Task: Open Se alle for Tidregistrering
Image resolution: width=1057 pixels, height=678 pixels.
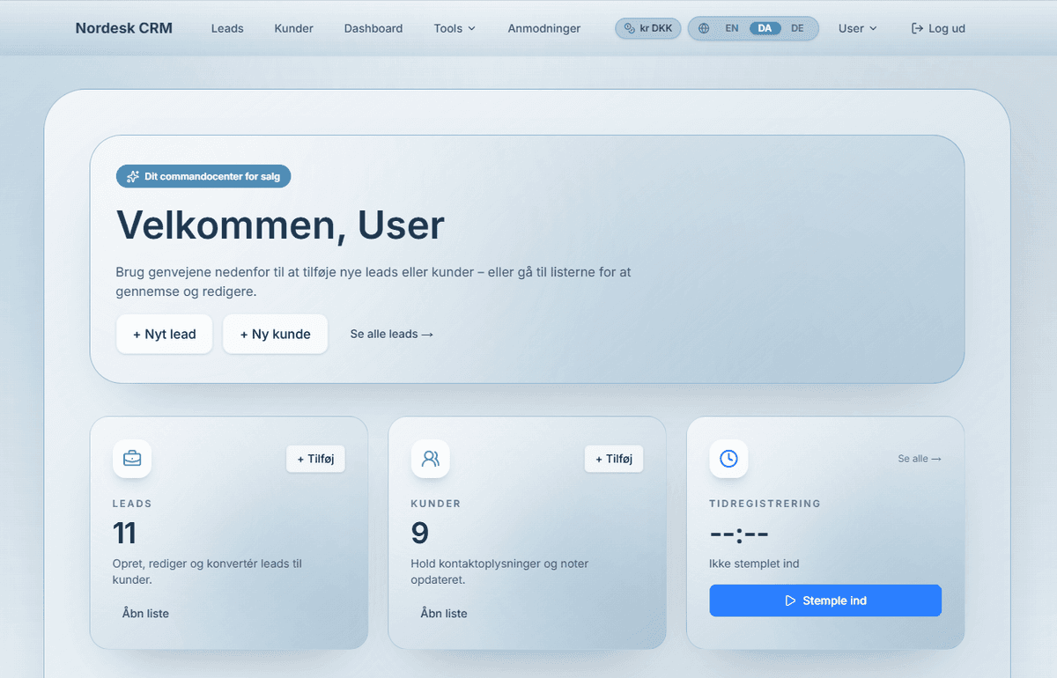Action: [x=919, y=458]
